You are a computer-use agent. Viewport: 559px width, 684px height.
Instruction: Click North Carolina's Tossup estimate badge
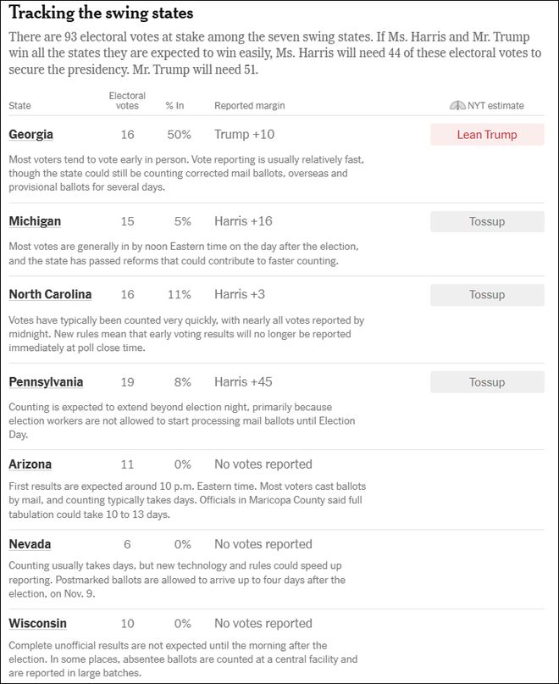(x=487, y=295)
